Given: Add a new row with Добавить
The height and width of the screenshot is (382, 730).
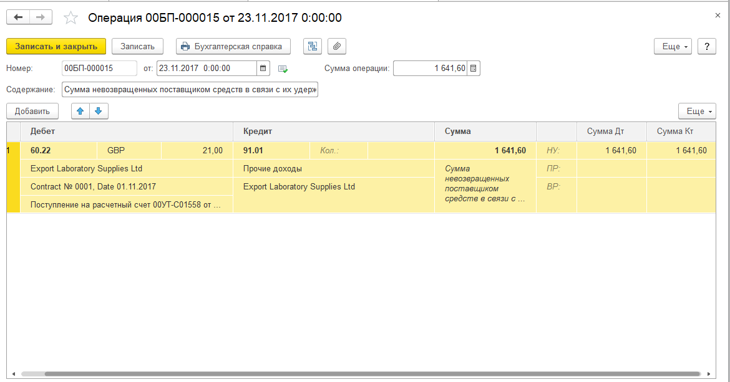Looking at the screenshot, I should (32, 112).
